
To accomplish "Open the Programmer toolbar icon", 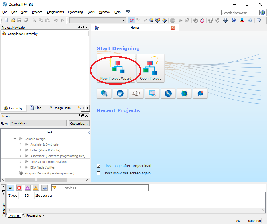I will coord(234,20).
